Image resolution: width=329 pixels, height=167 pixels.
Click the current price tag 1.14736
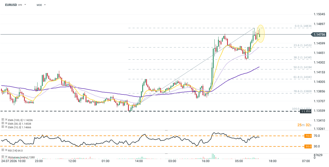(320, 34)
